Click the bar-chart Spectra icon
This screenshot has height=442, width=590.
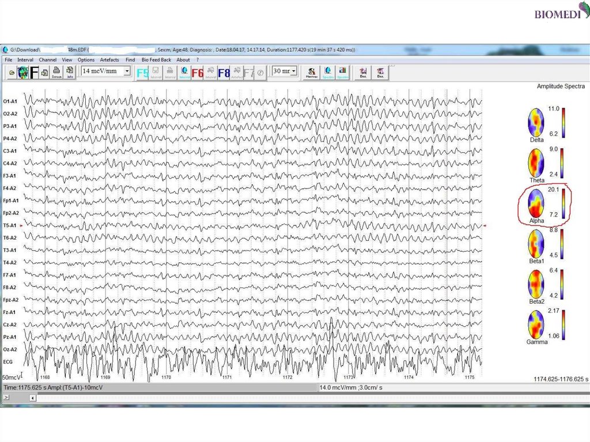point(342,73)
